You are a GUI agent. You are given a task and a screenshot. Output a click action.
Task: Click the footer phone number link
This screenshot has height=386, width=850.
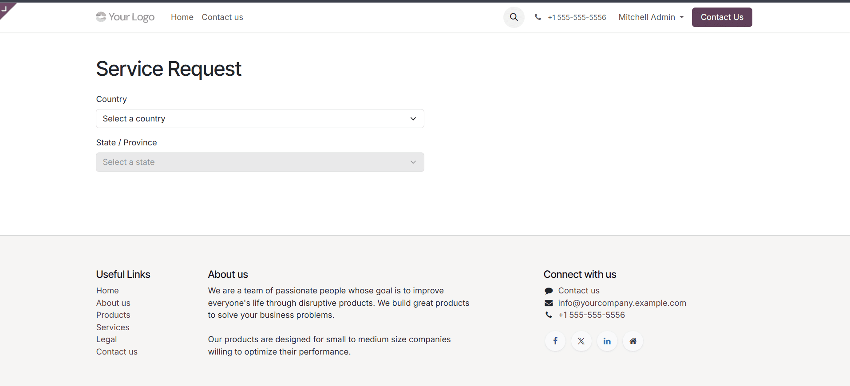coord(591,315)
